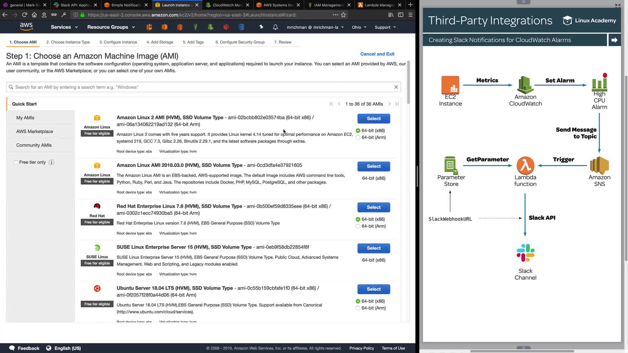
Task: Click browser reload page icon
Action: pyautogui.click(x=25, y=15)
